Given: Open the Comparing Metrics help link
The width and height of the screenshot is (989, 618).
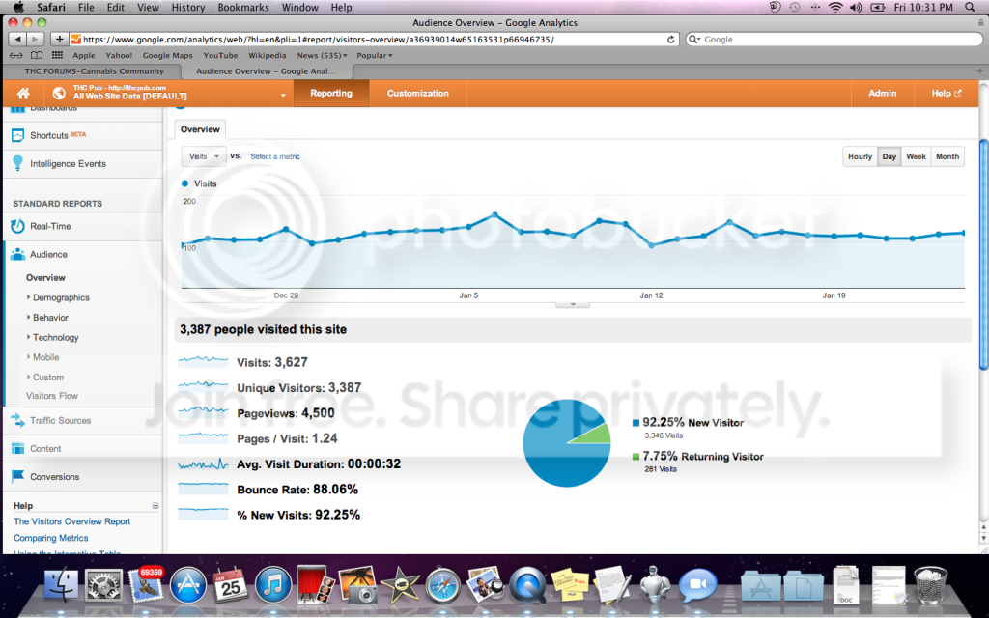Looking at the screenshot, I should [51, 538].
